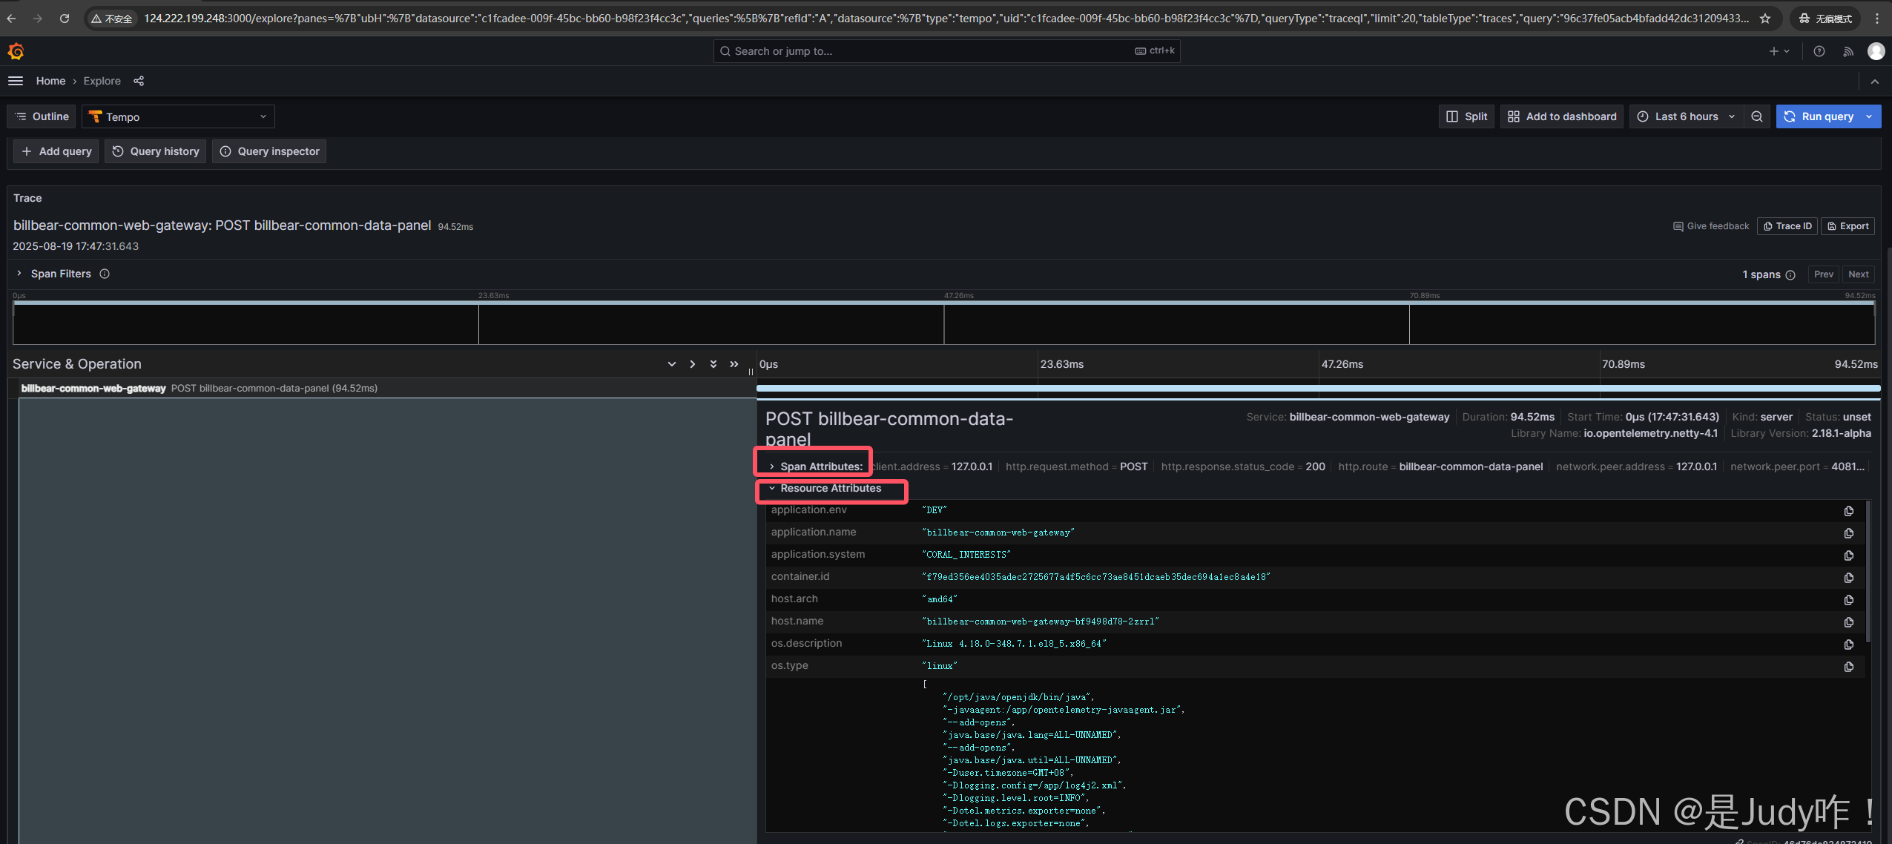Open the Query inspector
This screenshot has width=1892, height=844.
tap(269, 151)
